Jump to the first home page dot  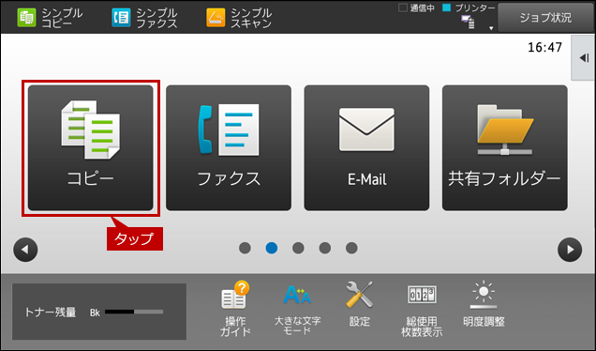point(245,248)
